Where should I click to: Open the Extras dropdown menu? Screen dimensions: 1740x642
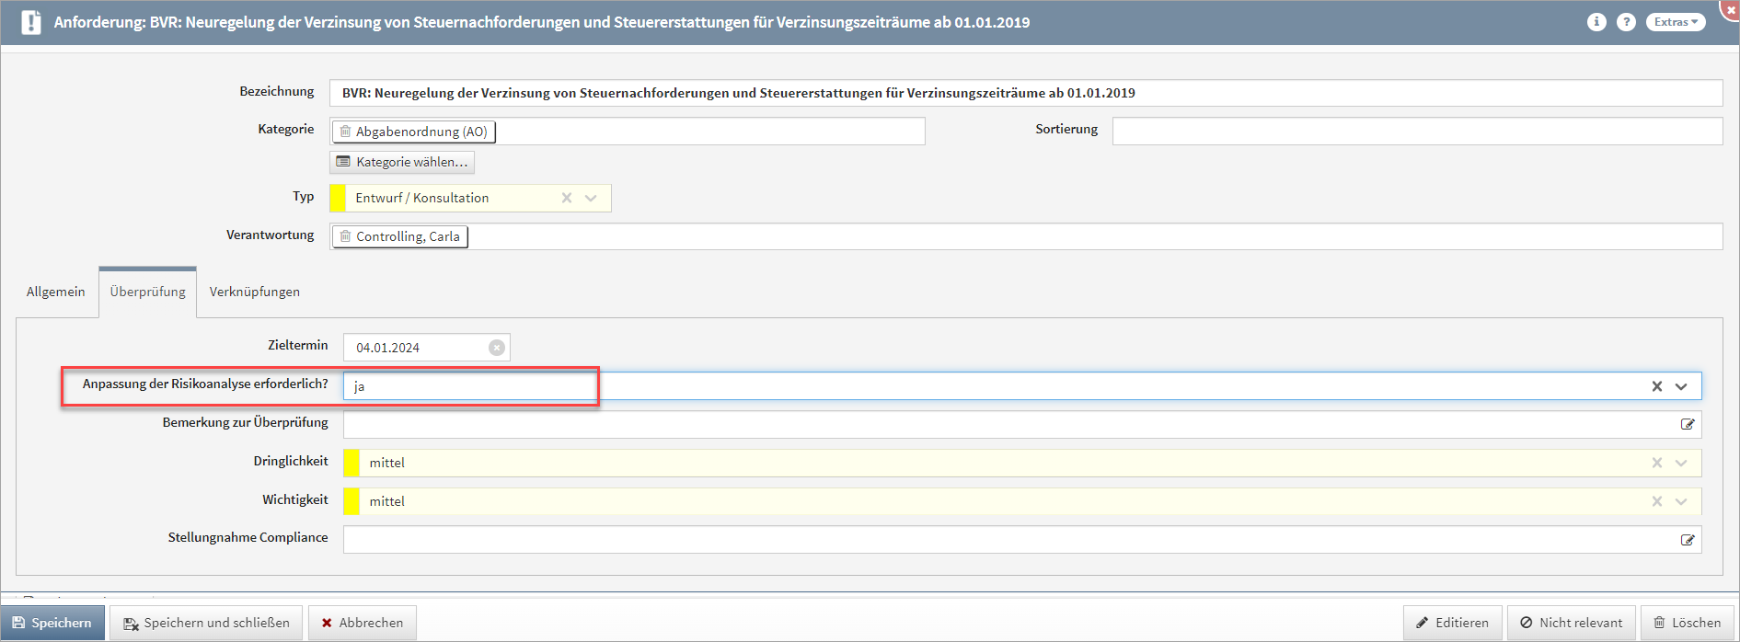coord(1675,22)
